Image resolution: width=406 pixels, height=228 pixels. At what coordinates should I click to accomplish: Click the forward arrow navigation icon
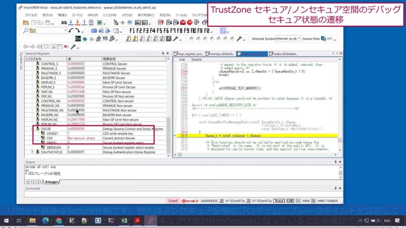(32, 46)
